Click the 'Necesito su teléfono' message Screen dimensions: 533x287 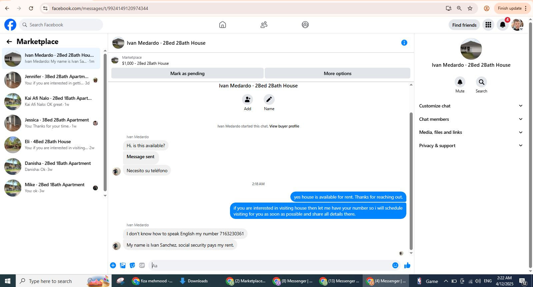147,171
